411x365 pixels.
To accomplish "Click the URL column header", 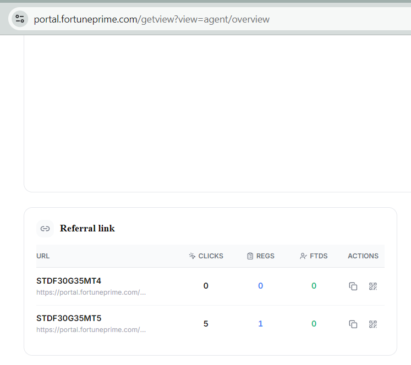I will point(43,256).
